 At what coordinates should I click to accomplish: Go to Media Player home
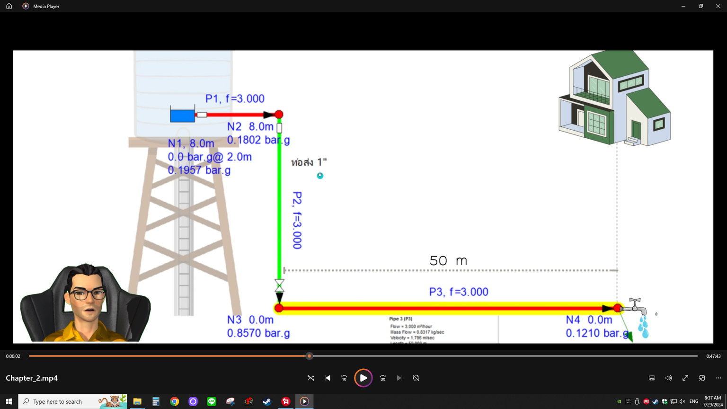click(x=9, y=6)
